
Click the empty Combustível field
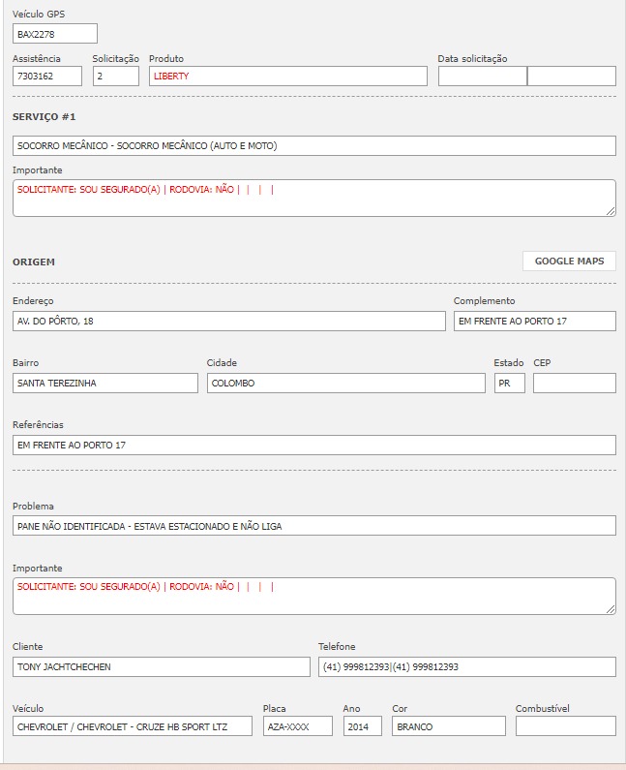tap(565, 726)
